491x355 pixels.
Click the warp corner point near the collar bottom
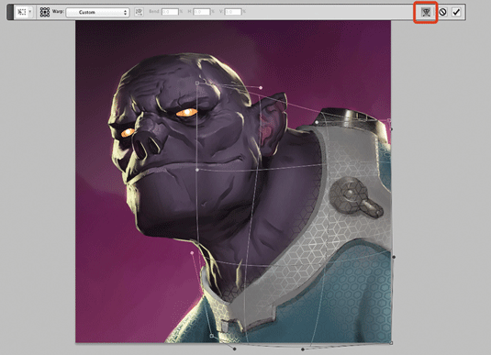click(212, 336)
